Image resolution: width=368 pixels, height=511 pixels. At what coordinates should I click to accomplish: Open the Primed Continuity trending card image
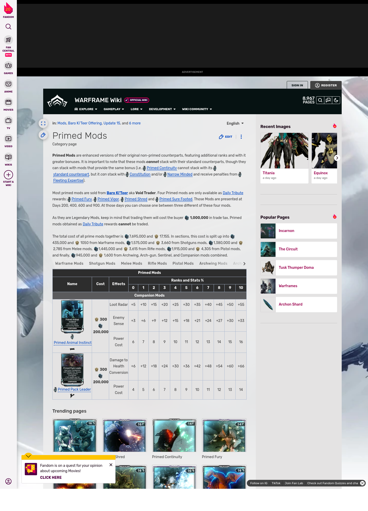174,435
